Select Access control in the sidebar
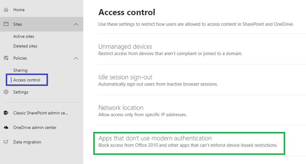This screenshot has height=164, width=306. pos(27,80)
